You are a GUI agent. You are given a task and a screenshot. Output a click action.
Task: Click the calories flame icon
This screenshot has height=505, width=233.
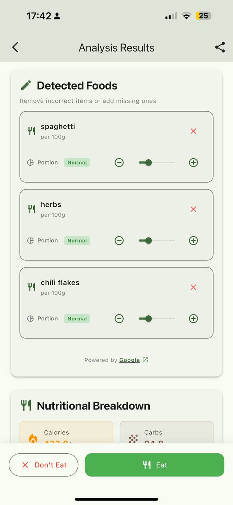pyautogui.click(x=32, y=438)
